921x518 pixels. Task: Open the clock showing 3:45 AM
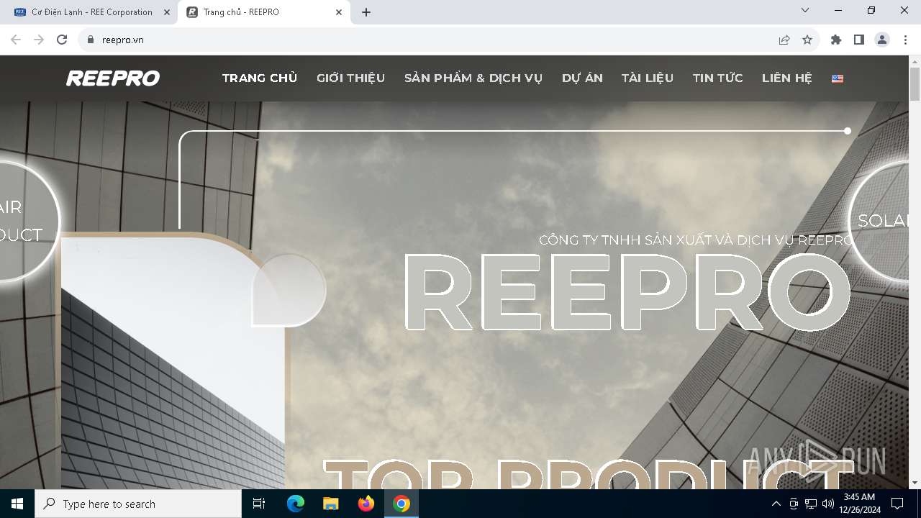[859, 504]
